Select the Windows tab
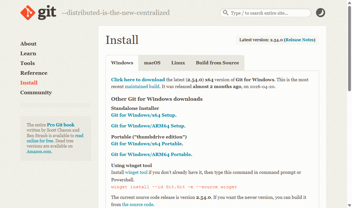 tap(122, 63)
